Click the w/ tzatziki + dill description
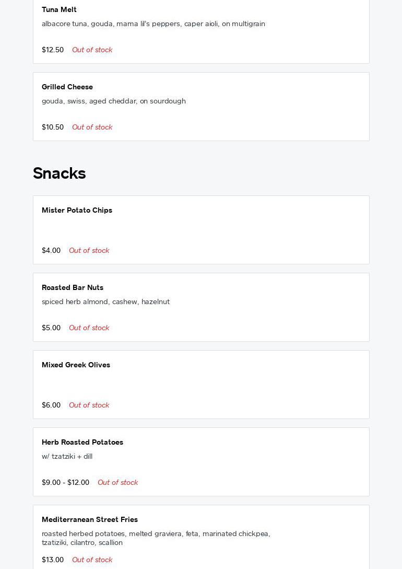 pos(67,456)
